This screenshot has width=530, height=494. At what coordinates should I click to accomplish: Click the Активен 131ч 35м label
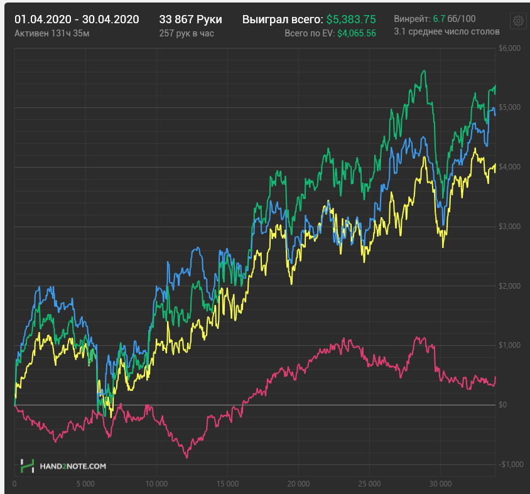51,33
